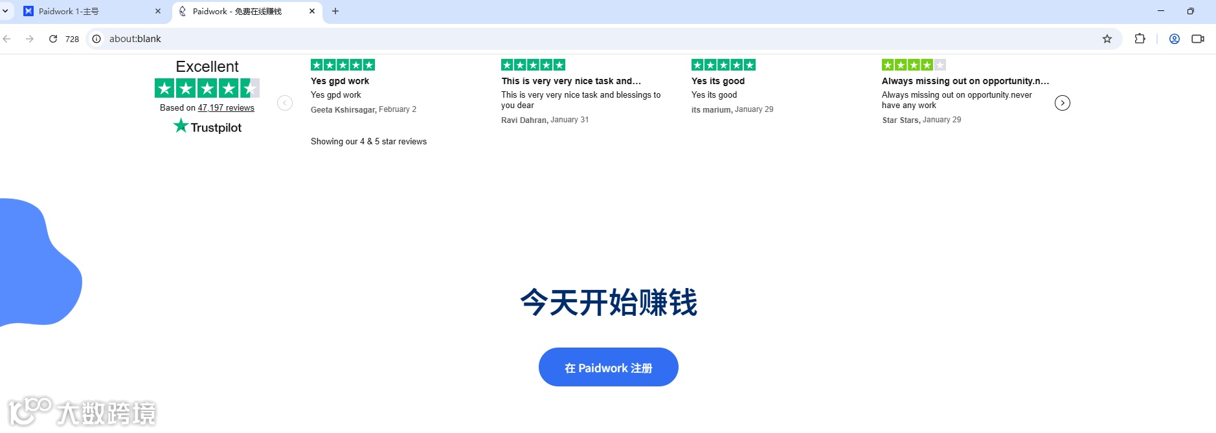Screen dimensions: 1216x433
Task: Click the camera recorder icon
Action: (1198, 39)
